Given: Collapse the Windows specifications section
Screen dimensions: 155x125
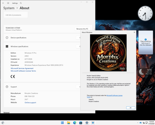Looking at the screenshot, I should (42, 46).
